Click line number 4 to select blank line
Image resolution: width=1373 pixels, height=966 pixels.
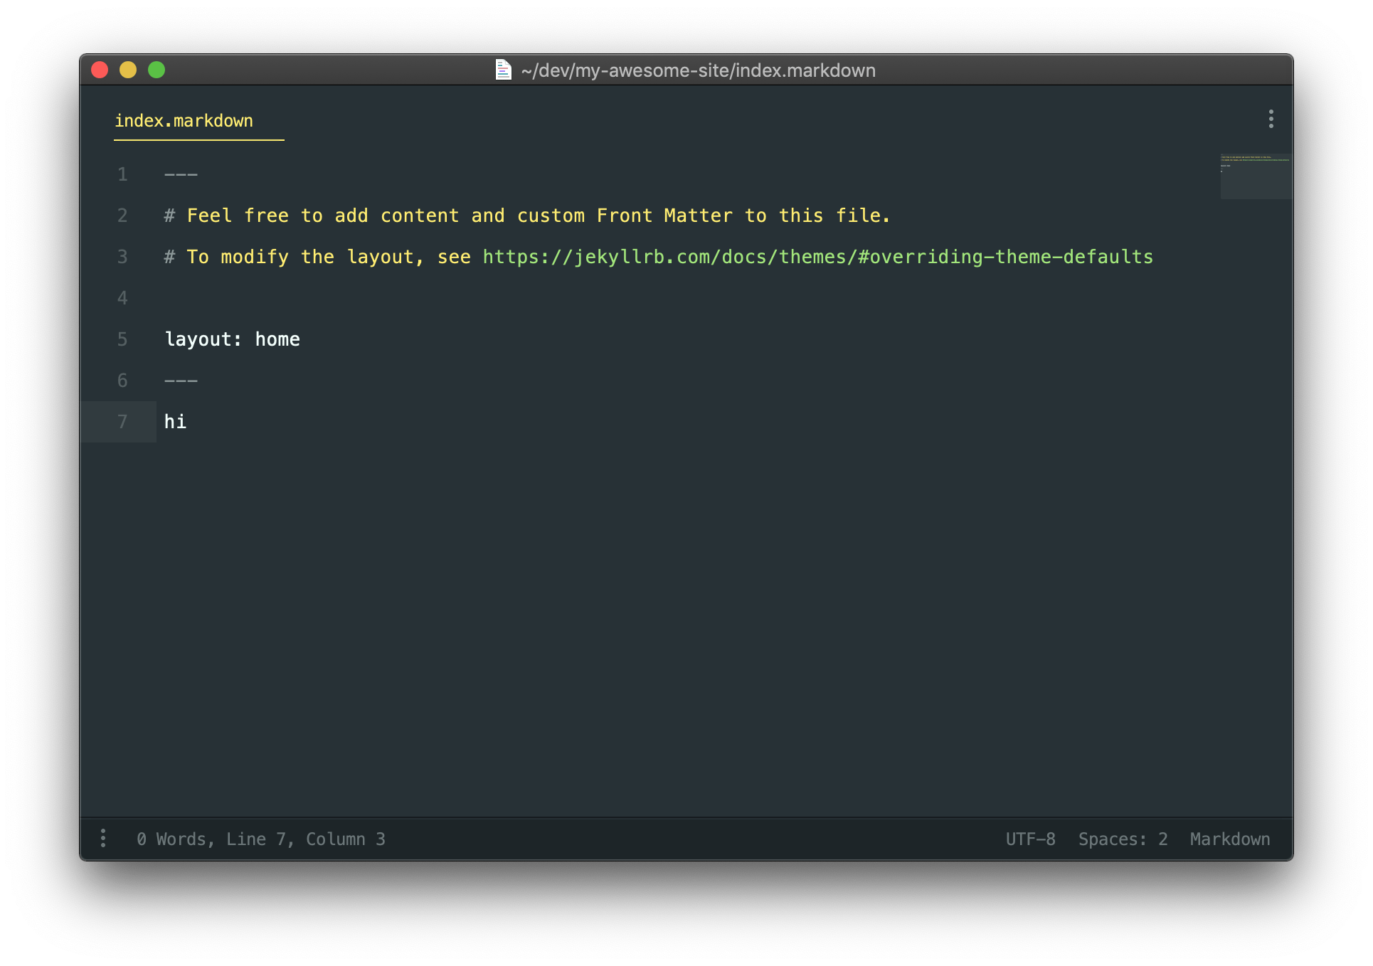pos(122,298)
